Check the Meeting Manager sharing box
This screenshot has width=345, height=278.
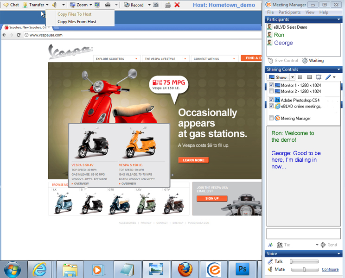271,118
